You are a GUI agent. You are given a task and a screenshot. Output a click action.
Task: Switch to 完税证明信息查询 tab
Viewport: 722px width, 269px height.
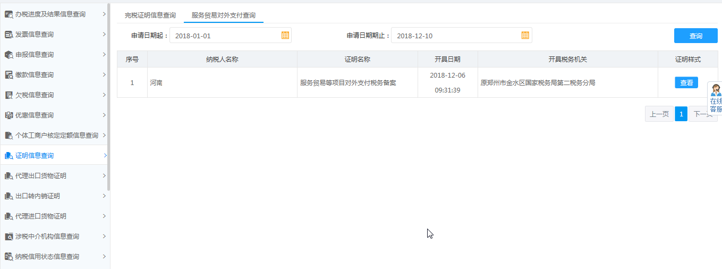150,15
